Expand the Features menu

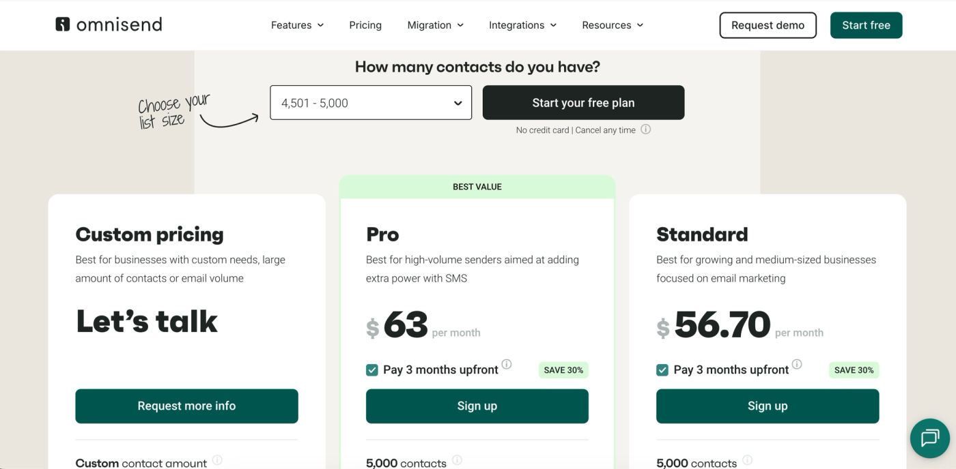pyautogui.click(x=297, y=25)
